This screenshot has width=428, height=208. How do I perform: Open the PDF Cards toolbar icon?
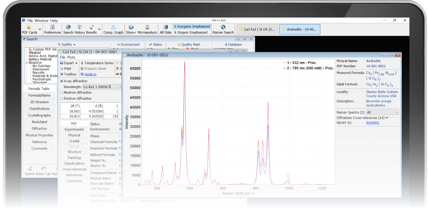(29, 27)
